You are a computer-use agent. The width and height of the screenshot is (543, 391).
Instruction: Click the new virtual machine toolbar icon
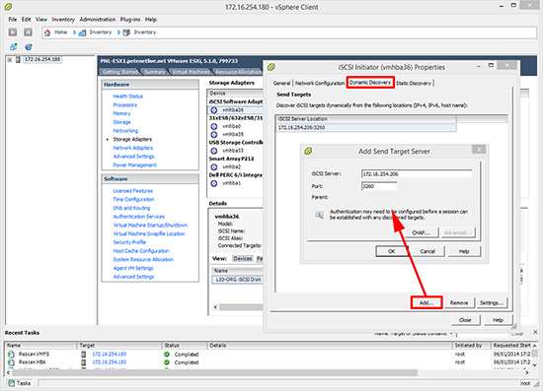click(x=13, y=46)
